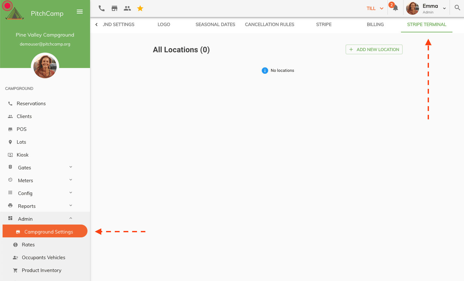The image size is (464, 281).
Task: Expand the Meters menu chevron
Action: click(x=71, y=180)
